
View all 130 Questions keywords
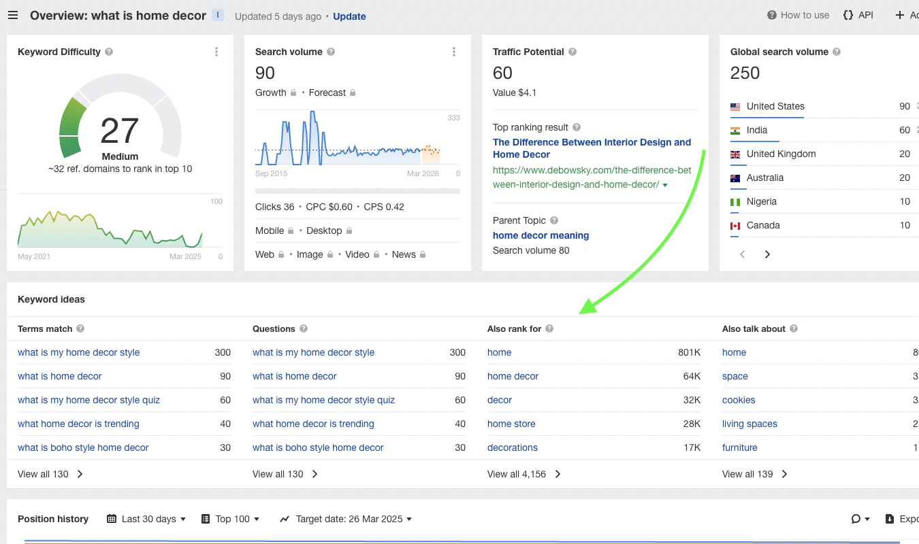point(285,474)
